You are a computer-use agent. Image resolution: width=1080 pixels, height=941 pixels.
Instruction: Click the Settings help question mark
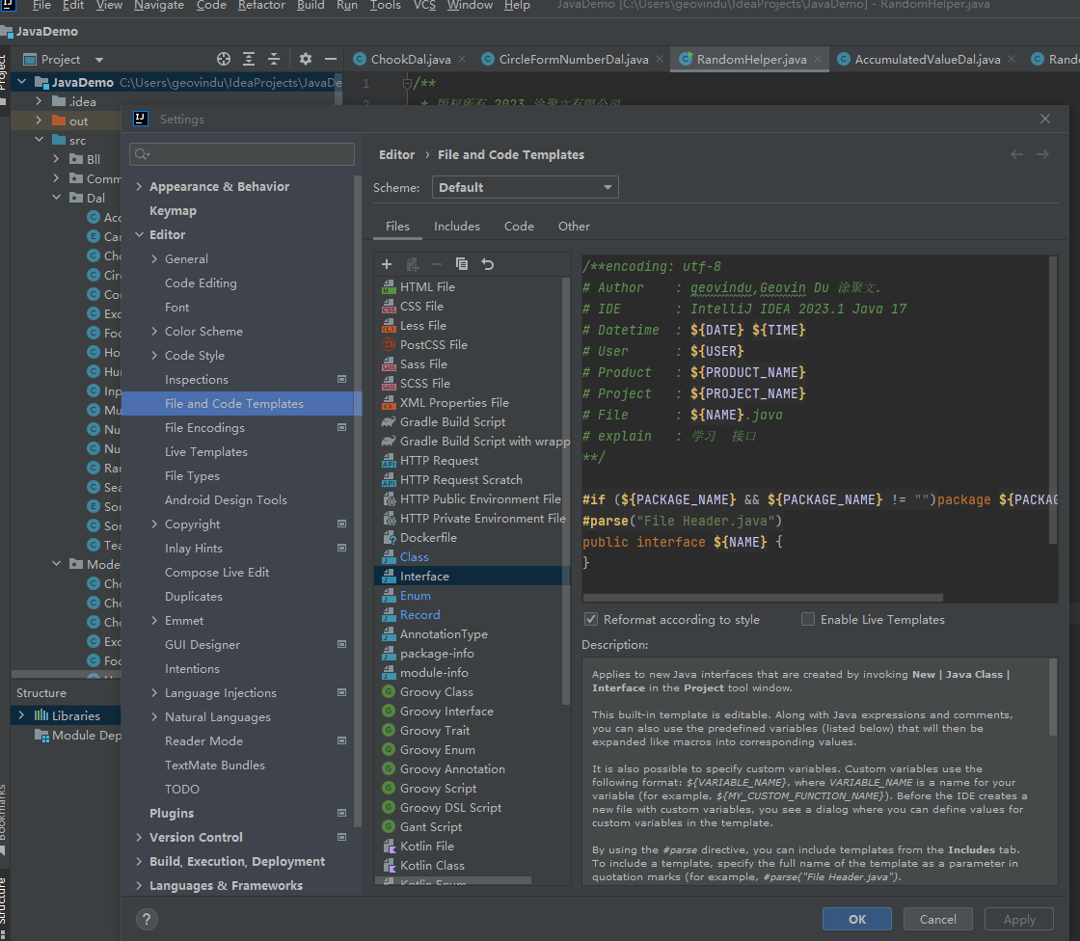pos(147,919)
